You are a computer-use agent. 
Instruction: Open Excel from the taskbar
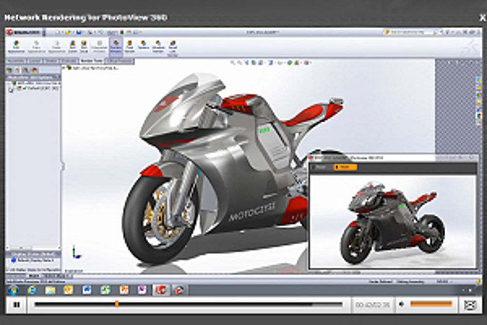(105, 290)
